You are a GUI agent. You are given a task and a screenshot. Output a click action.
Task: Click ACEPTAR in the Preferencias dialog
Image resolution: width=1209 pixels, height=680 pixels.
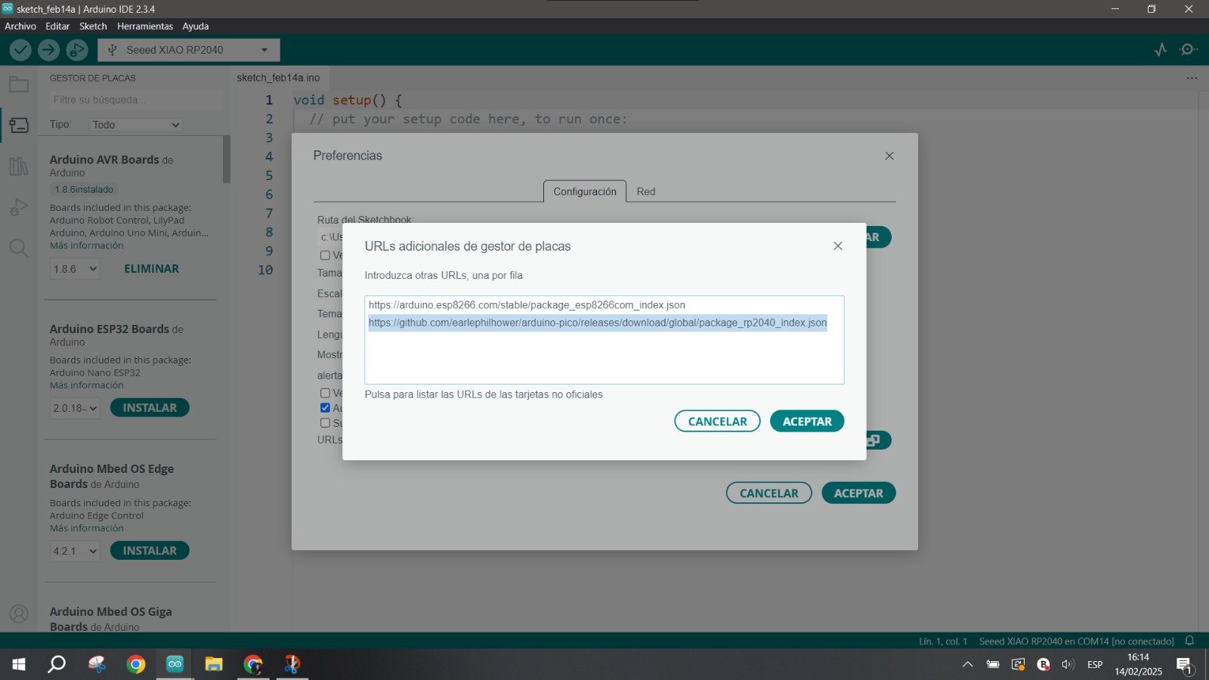[x=858, y=493]
